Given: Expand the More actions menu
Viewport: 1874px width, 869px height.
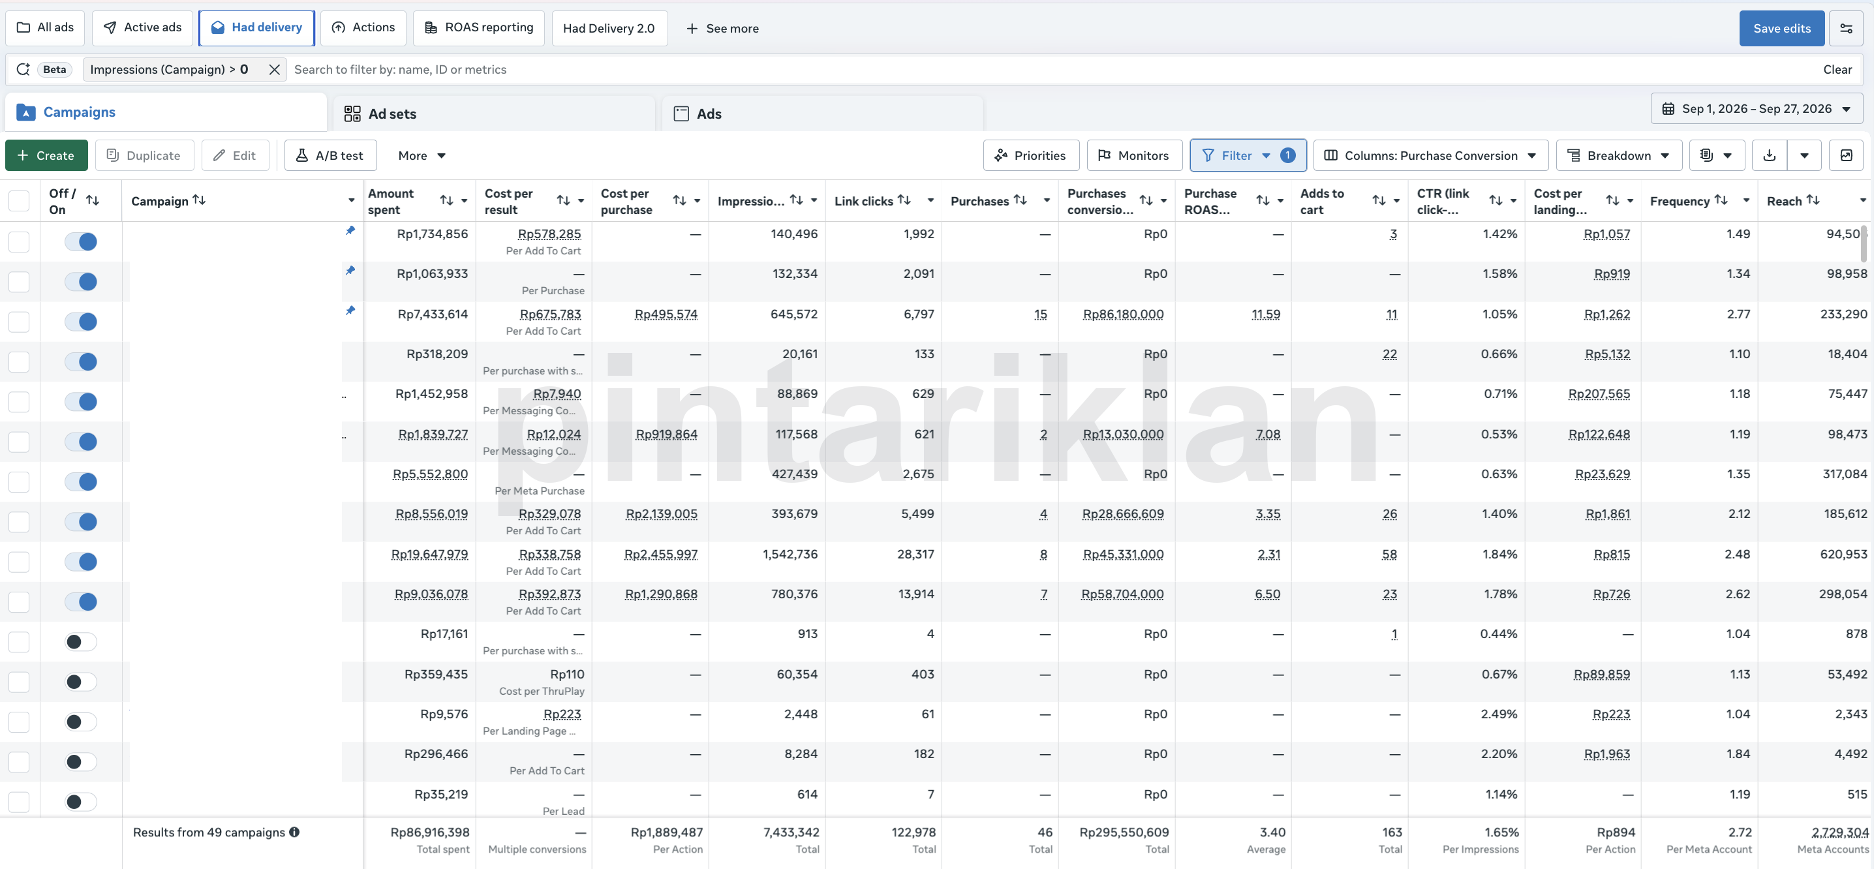Looking at the screenshot, I should point(422,156).
